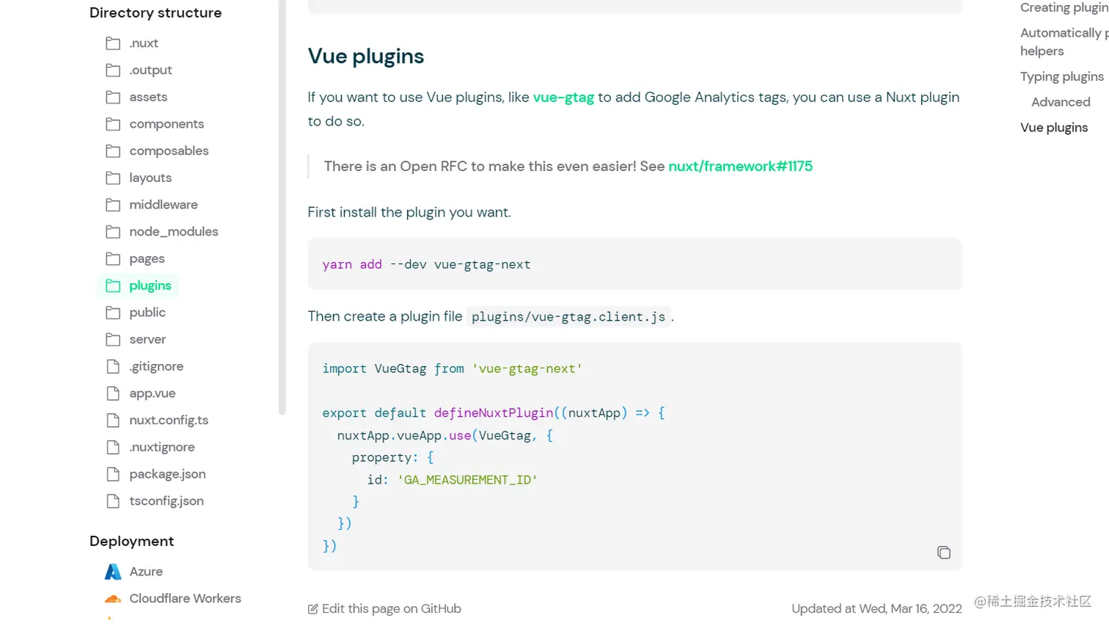Select tsconfig.json in the sidebar

[166, 501]
